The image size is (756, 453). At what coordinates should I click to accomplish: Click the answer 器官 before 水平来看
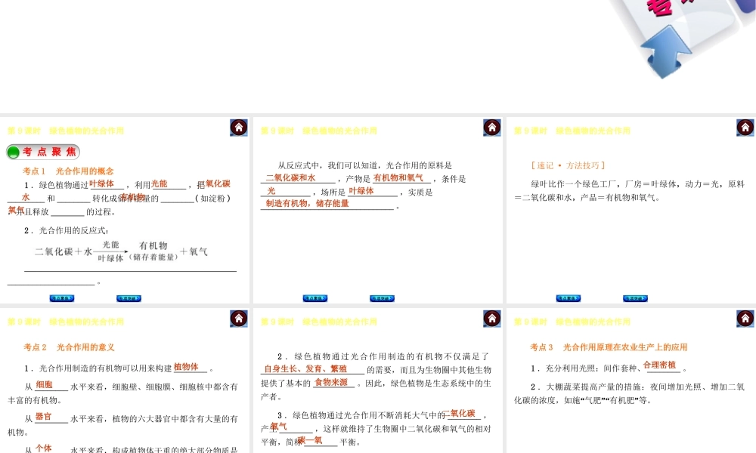43,417
